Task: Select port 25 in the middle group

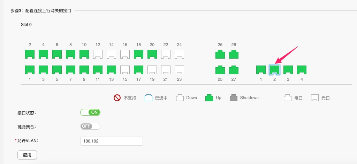Action: pos(220,70)
